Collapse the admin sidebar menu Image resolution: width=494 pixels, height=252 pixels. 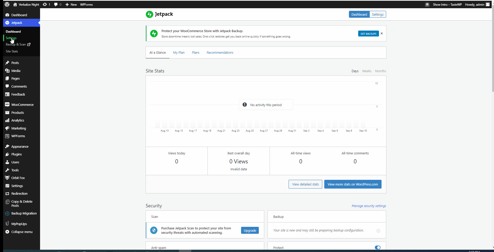click(x=22, y=232)
